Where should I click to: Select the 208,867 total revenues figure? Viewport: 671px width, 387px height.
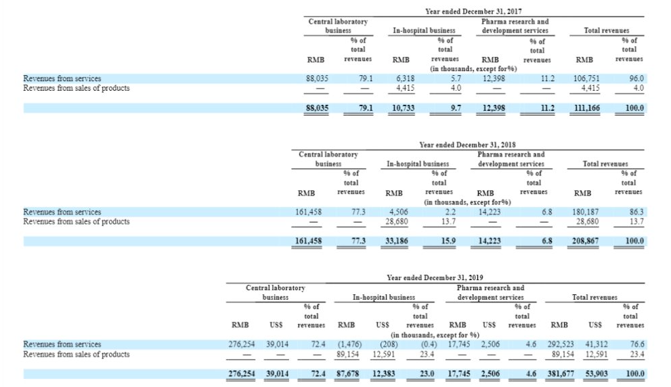[x=586, y=241]
